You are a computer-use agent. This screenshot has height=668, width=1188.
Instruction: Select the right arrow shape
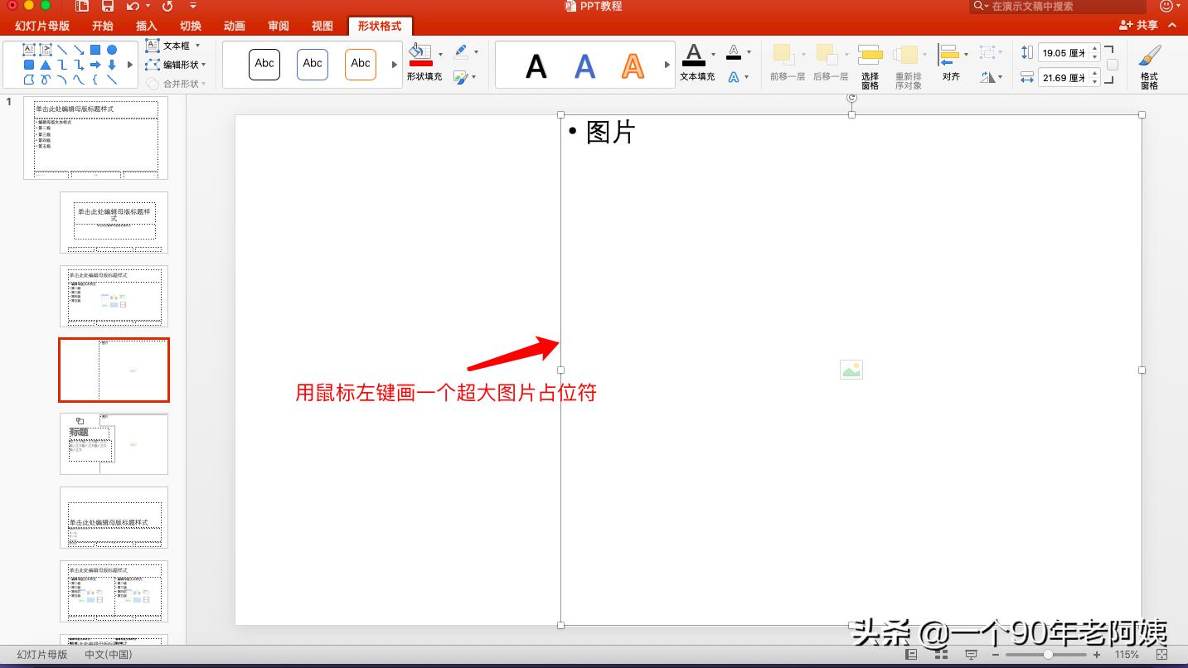95,65
